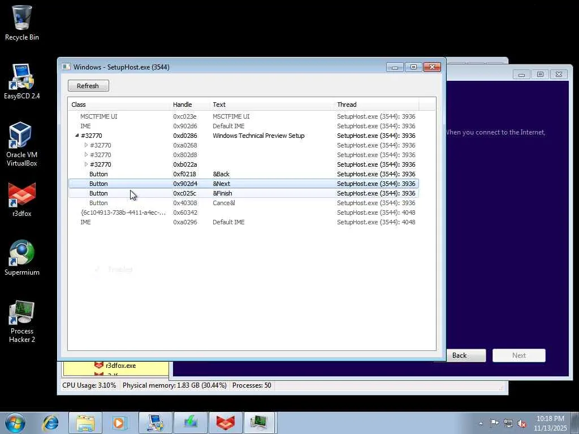The image size is (579, 434).
Task: Click the Physical memory status bar entry
Action: [x=174, y=385]
